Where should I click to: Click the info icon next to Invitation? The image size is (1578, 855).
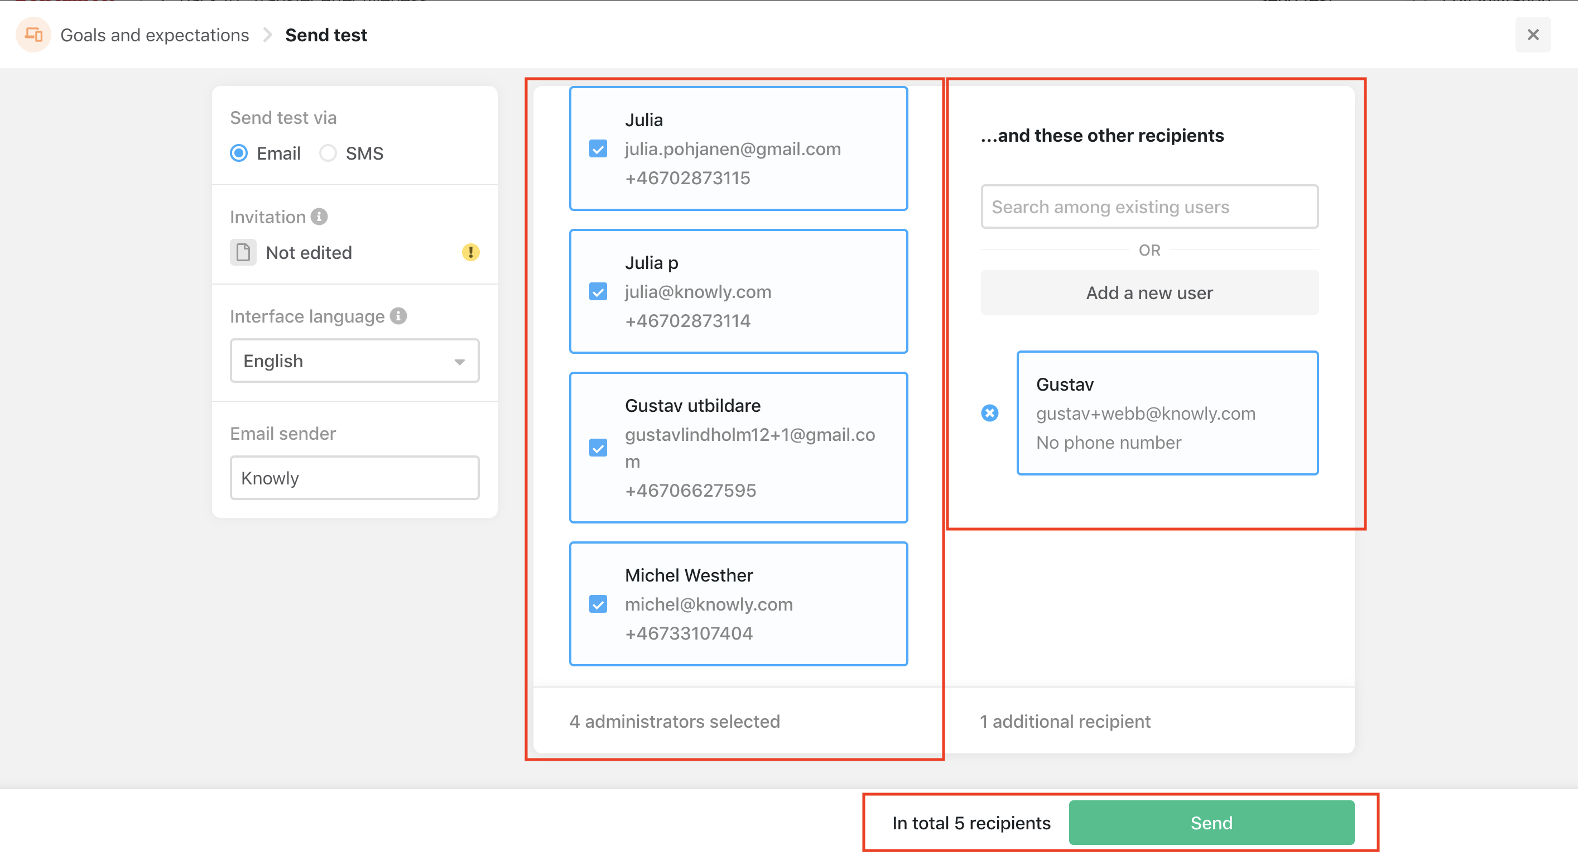pos(319,217)
